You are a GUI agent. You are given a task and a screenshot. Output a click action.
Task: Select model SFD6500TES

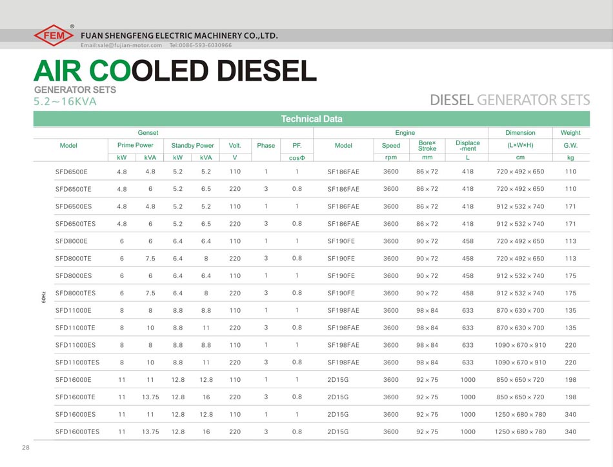coord(75,224)
